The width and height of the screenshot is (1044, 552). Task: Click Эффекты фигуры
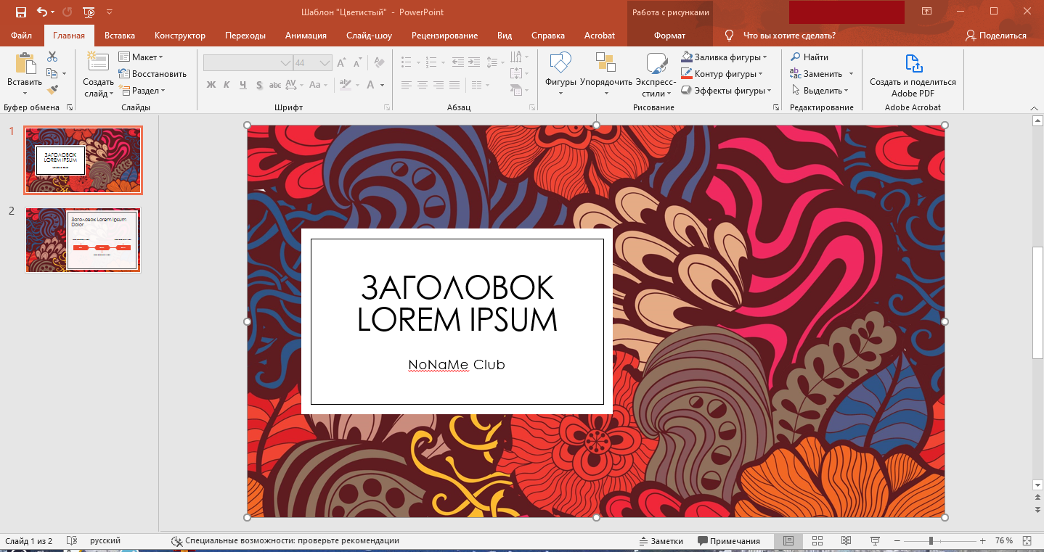[726, 90]
